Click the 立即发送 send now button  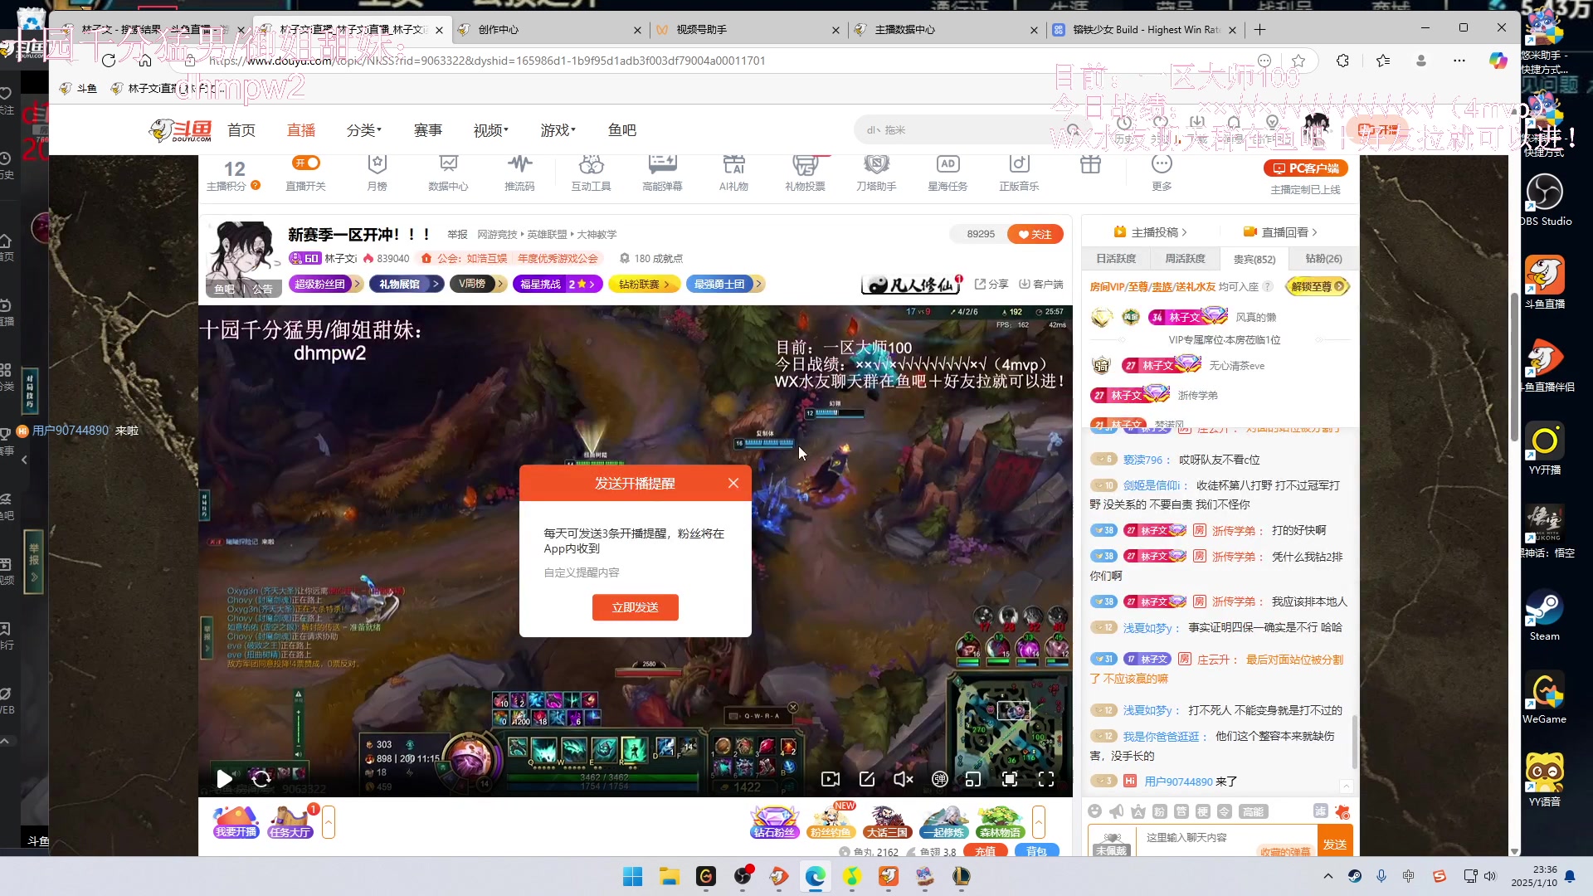pos(635,607)
